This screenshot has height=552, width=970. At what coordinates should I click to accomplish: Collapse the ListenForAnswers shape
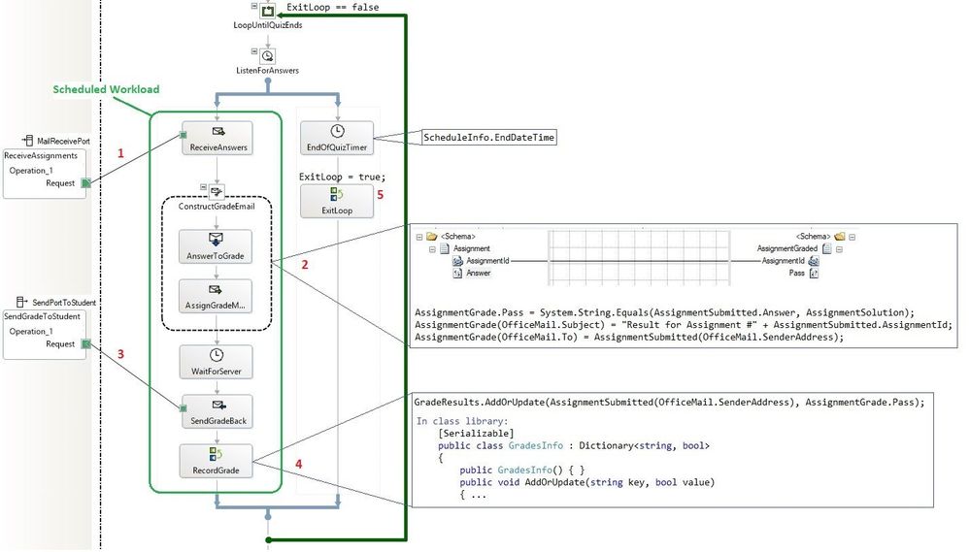point(254,51)
